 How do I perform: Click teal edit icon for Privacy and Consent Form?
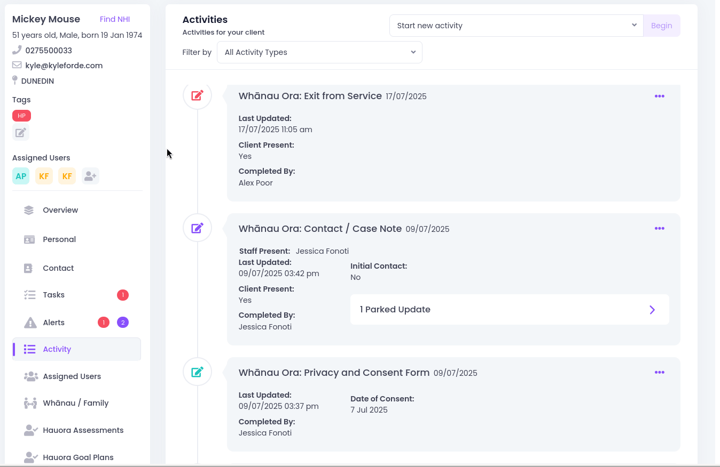pyautogui.click(x=197, y=372)
